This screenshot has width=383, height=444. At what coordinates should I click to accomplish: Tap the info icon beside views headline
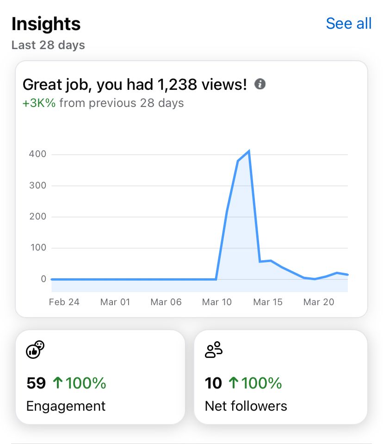pyautogui.click(x=260, y=84)
